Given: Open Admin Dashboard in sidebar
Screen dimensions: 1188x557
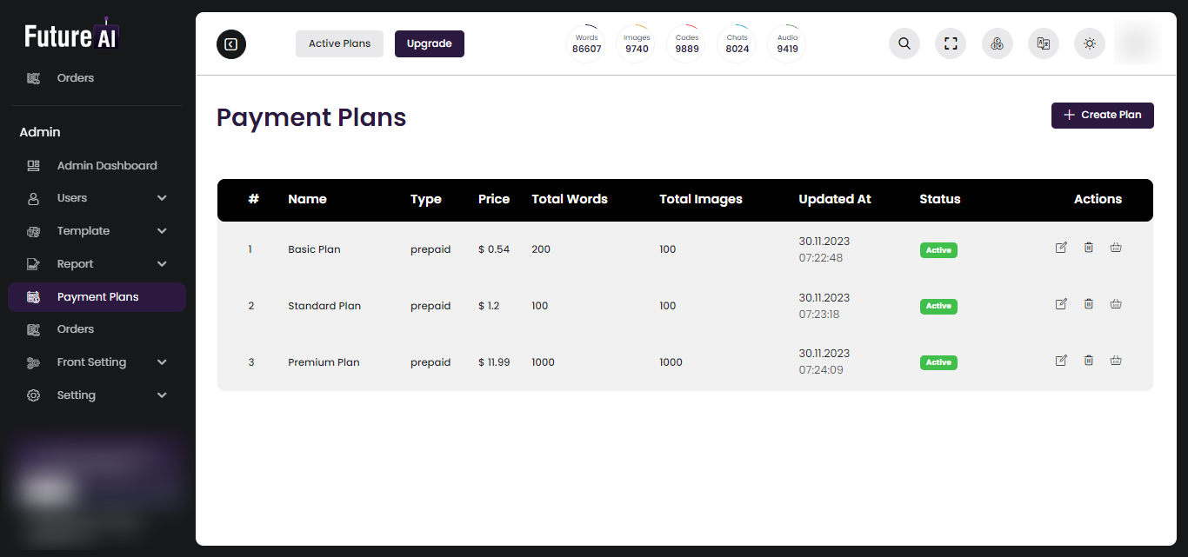Looking at the screenshot, I should (x=107, y=165).
